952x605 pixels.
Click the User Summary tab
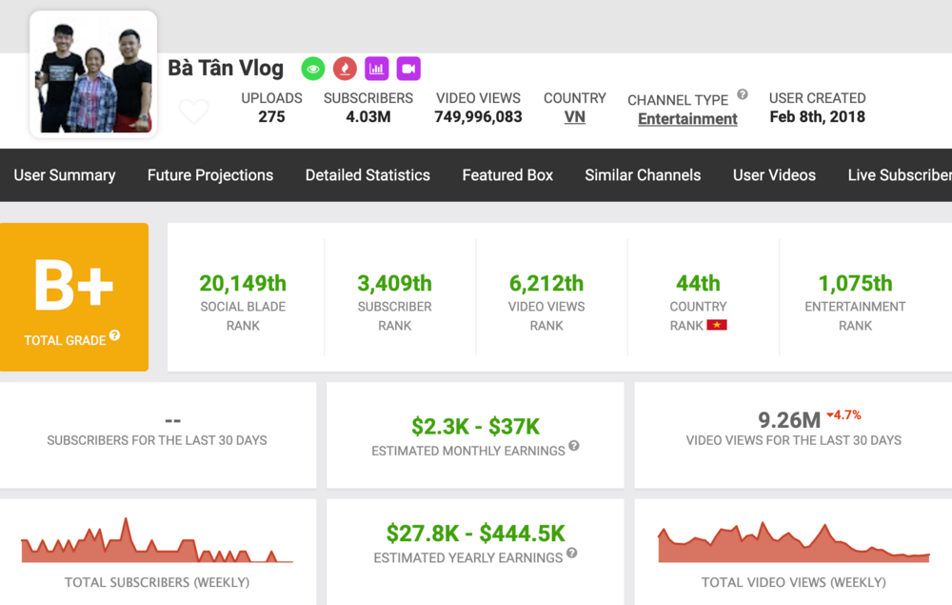(x=64, y=175)
